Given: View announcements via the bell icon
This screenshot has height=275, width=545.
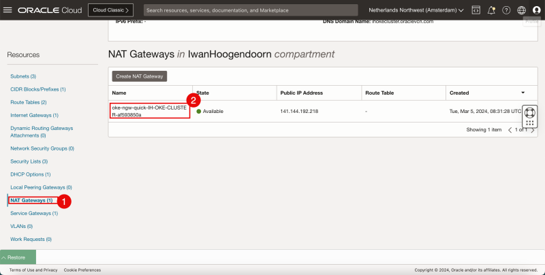Looking at the screenshot, I should pos(491,10).
